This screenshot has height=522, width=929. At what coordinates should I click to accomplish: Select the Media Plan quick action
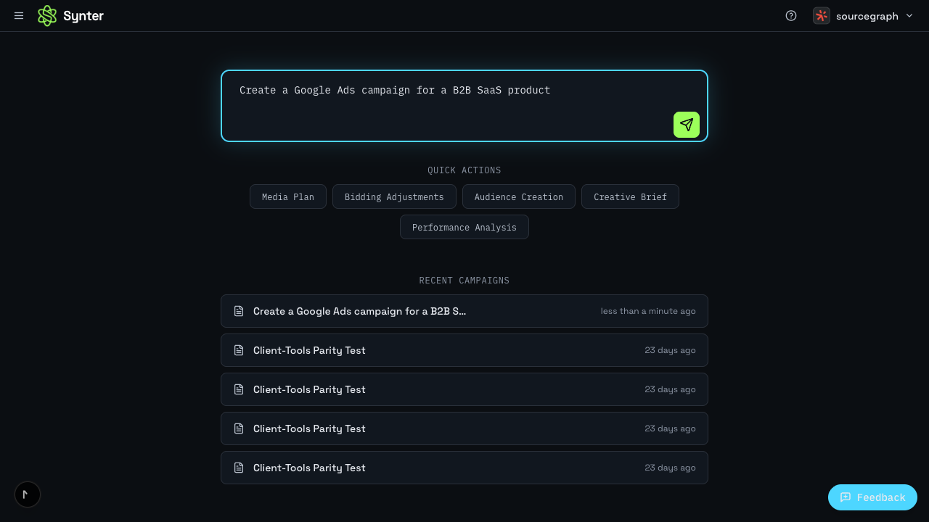point(288,196)
